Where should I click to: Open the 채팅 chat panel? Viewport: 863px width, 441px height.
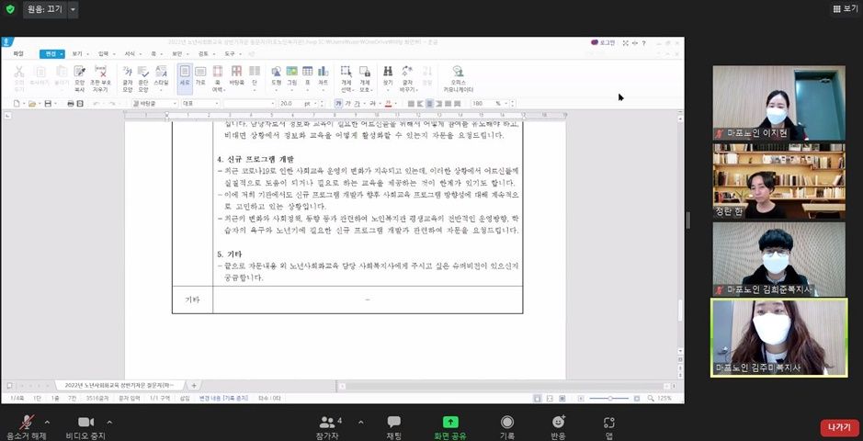394,427
